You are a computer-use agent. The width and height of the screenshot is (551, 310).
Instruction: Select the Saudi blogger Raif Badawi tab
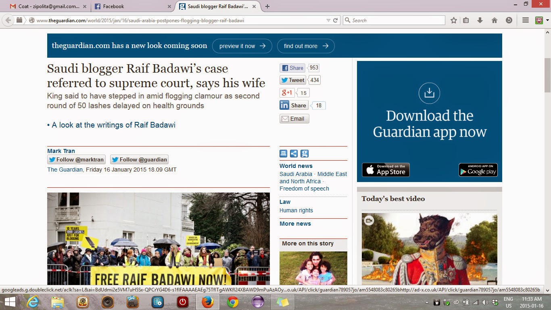[x=218, y=6]
